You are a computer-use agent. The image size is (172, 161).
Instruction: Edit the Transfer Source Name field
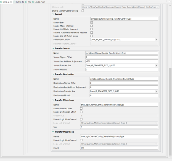coord(122,53)
